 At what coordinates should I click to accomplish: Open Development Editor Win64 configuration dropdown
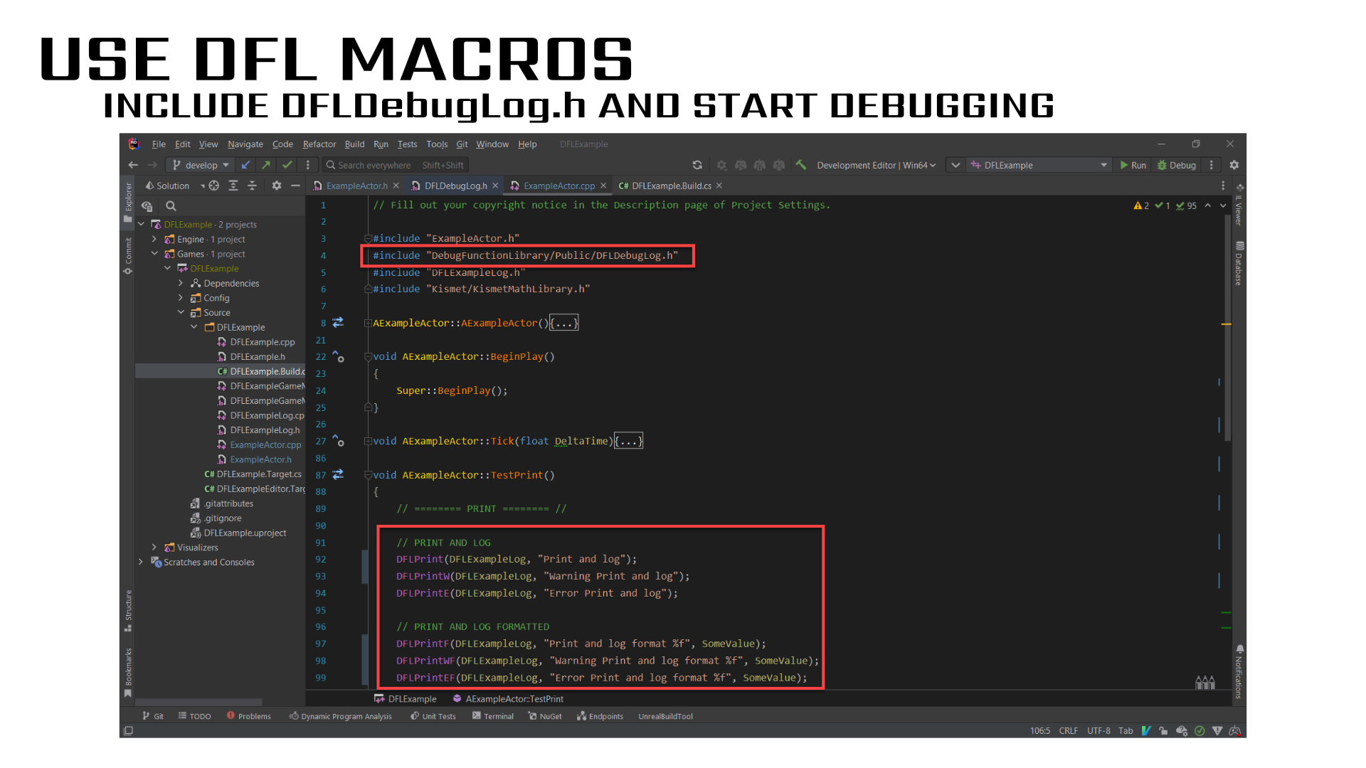tap(876, 165)
